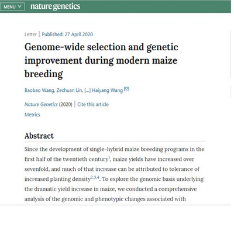234x234 pixels.
Task: Go to nature genetics home logo
Action: tap(56, 6)
